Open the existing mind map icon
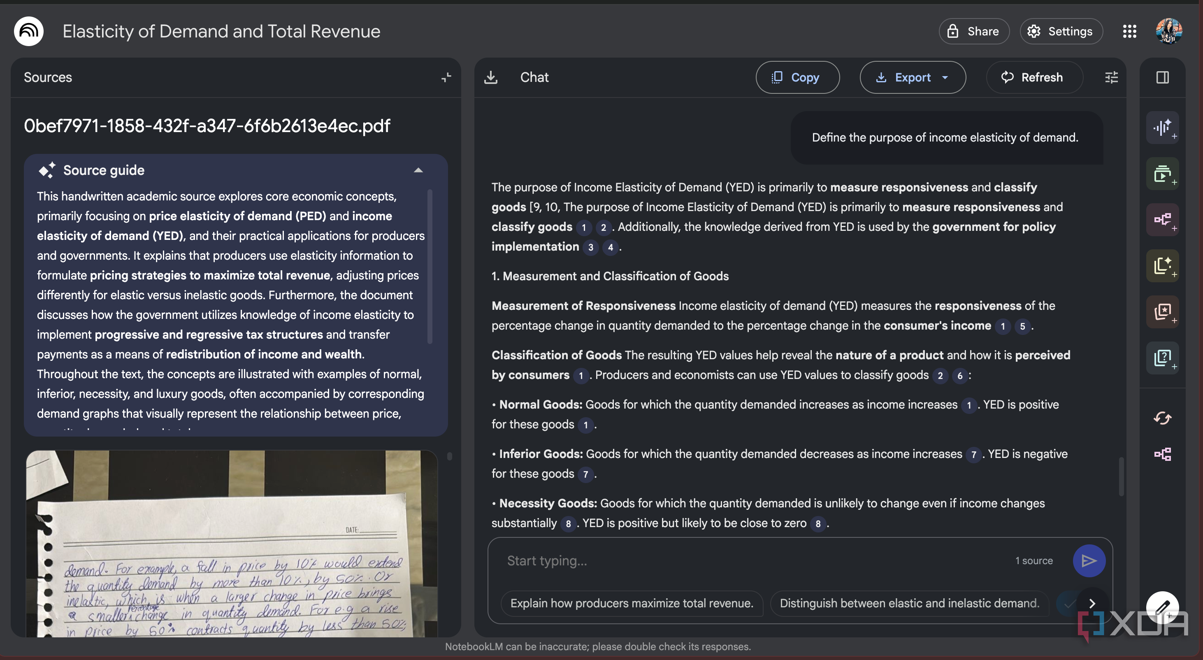The width and height of the screenshot is (1203, 660). click(1162, 454)
